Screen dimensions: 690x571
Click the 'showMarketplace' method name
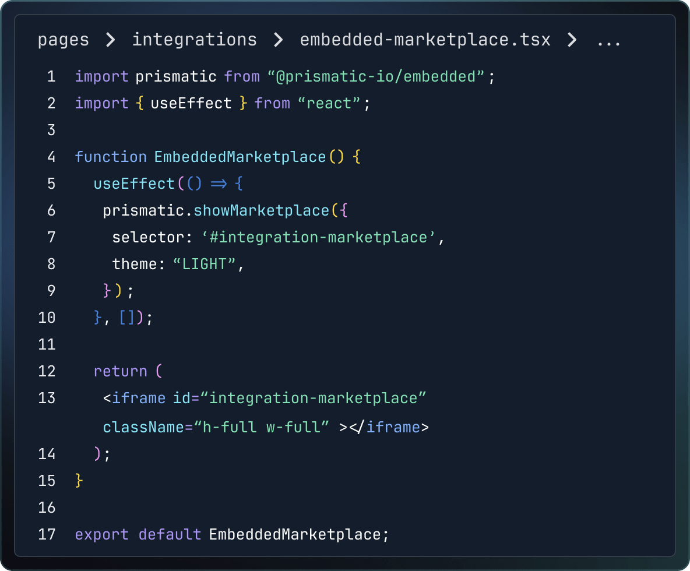click(262, 211)
